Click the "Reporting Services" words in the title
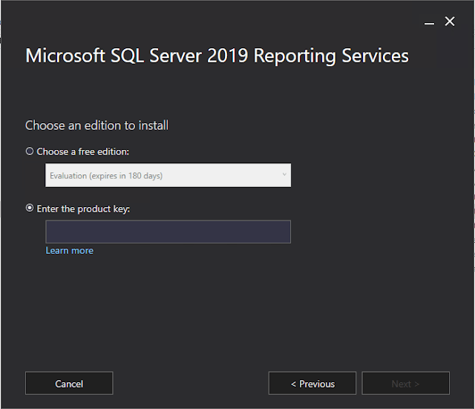Screen dimensions: 475x409 tap(333, 56)
